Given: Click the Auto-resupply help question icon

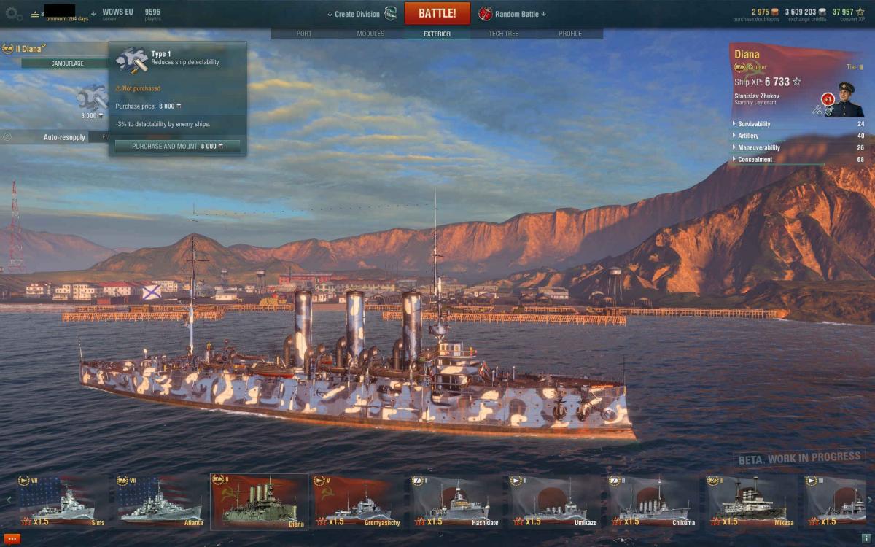Looking at the screenshot, I should (x=7, y=136).
